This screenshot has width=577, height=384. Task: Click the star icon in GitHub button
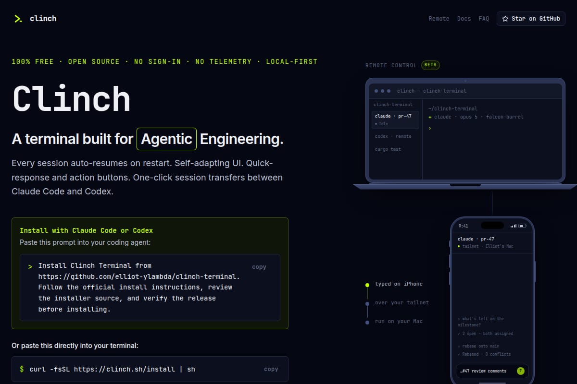coord(505,19)
